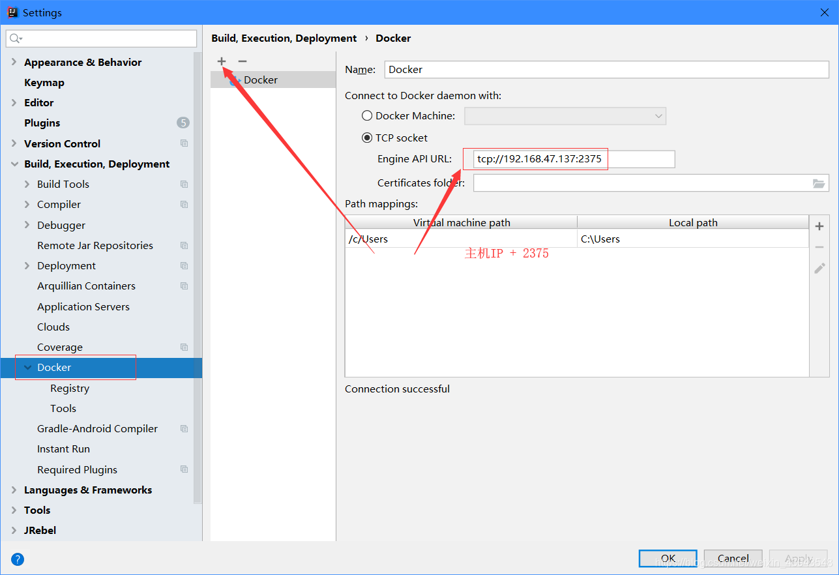Expand Languages & Frameworks section

coord(14,490)
